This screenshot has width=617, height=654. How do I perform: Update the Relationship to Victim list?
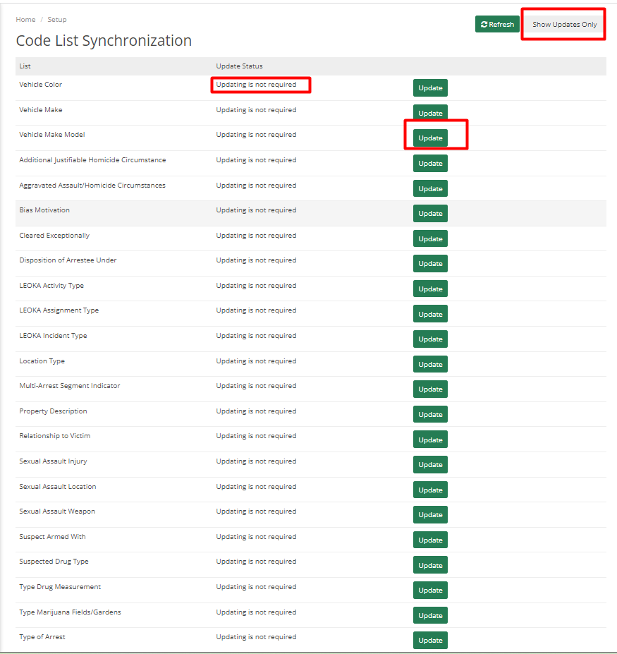point(430,439)
